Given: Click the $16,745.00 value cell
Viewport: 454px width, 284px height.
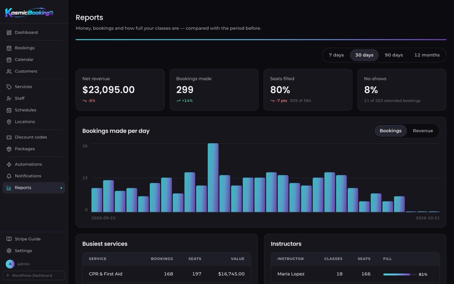Looking at the screenshot, I should [x=232, y=274].
